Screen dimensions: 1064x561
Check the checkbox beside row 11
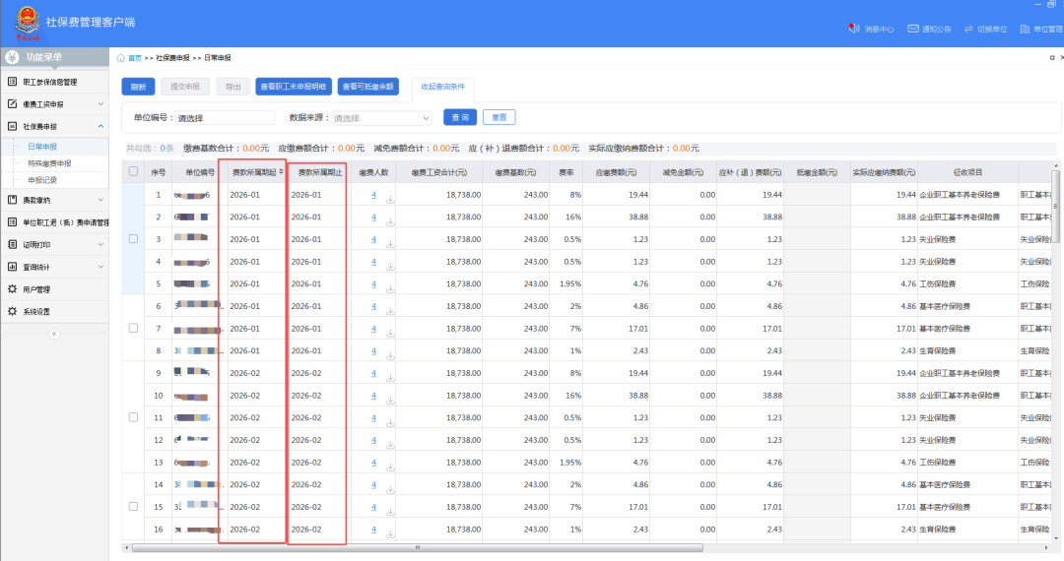point(134,417)
